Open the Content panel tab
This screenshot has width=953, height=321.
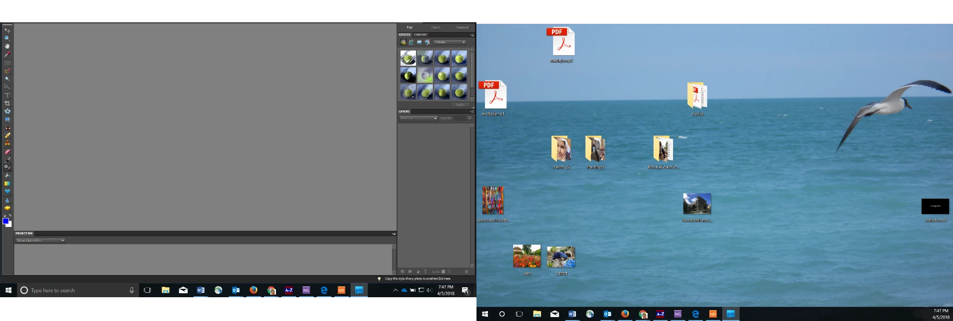[x=420, y=35]
